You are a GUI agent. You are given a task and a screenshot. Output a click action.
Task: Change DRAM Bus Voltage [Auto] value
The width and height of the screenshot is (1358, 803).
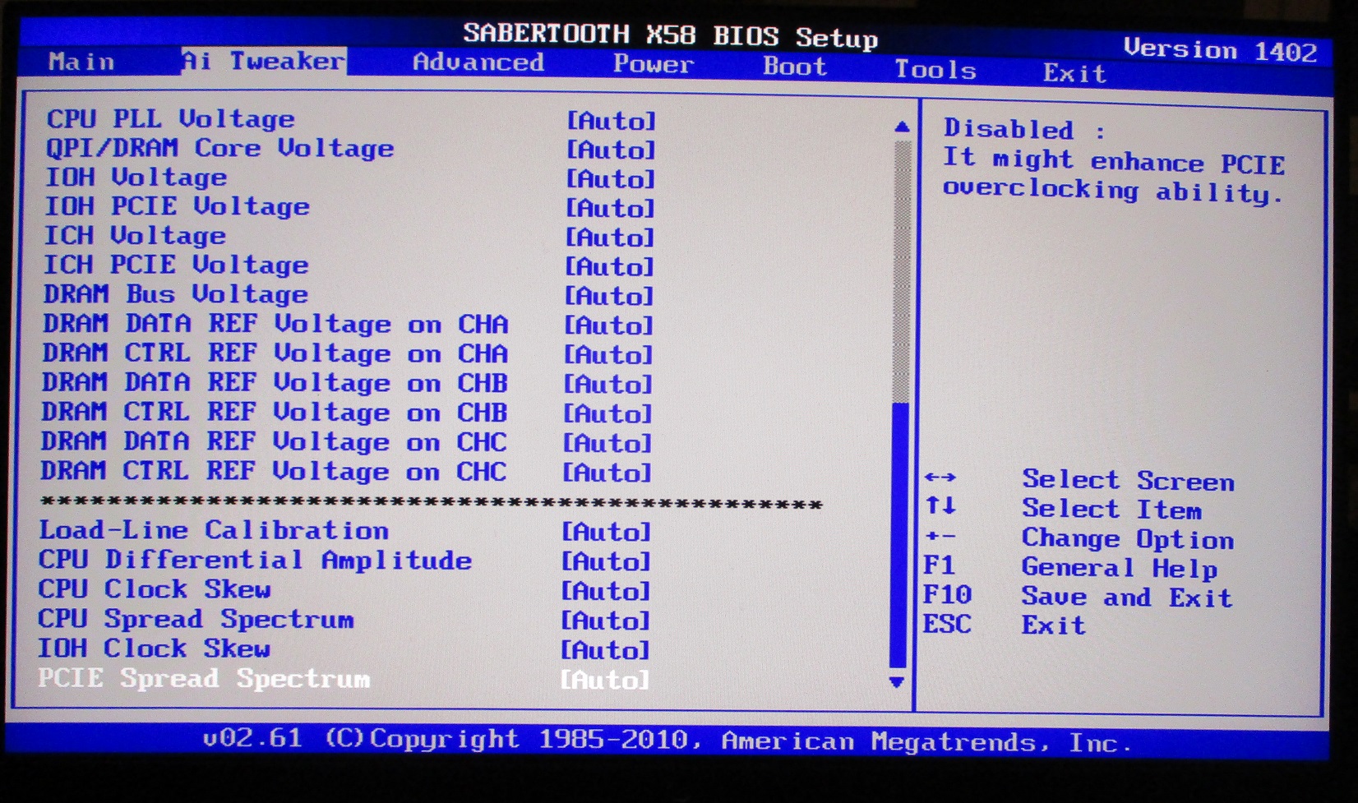(x=608, y=297)
